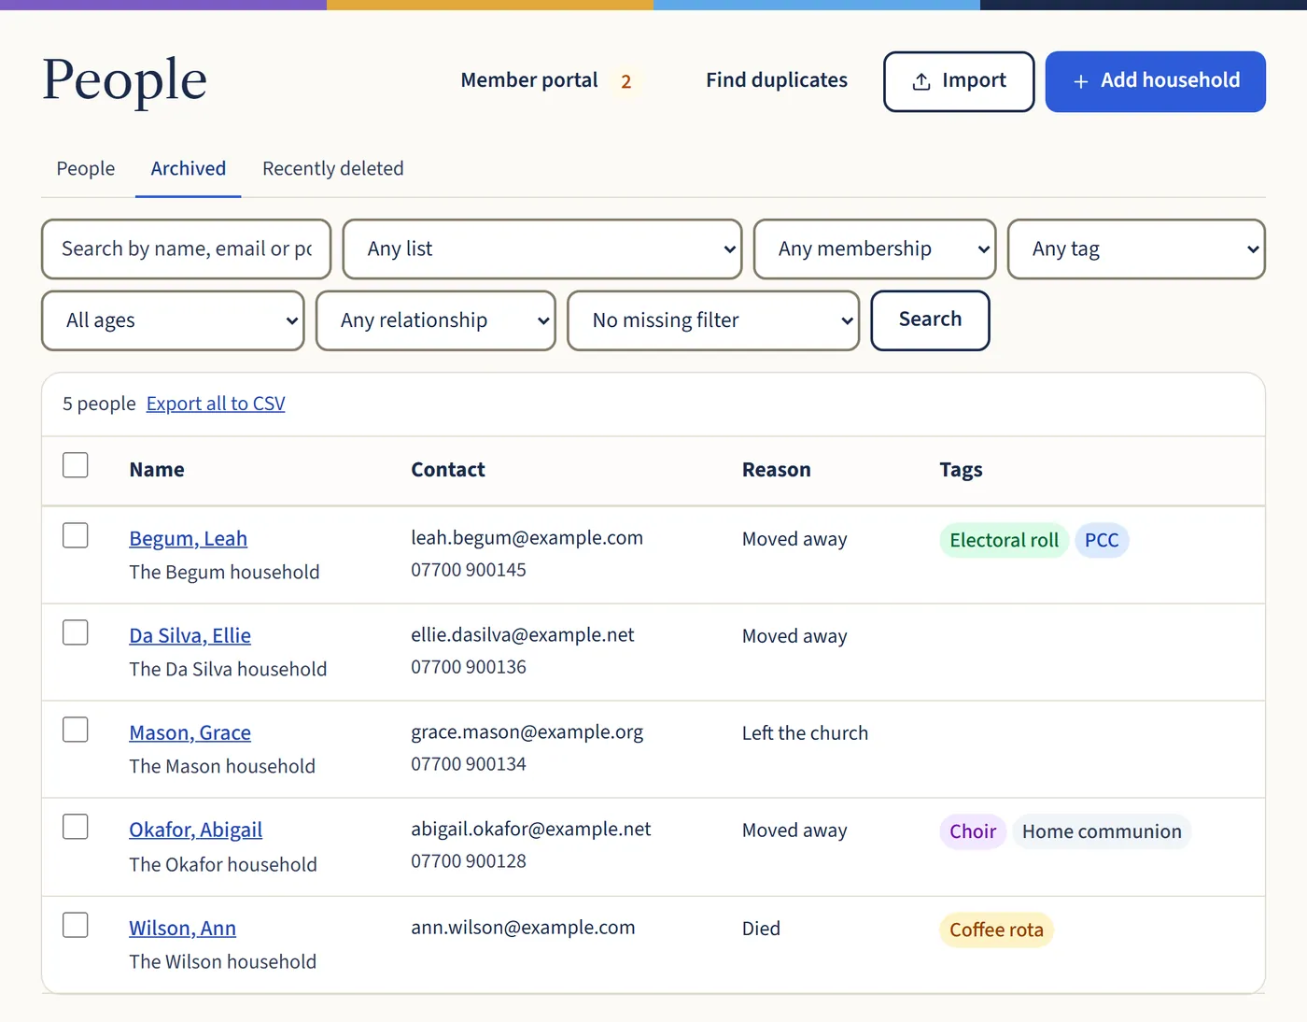
Task: Click the Home communion tag
Action: click(1102, 832)
